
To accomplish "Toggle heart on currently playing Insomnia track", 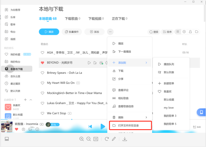I will point(16,129).
